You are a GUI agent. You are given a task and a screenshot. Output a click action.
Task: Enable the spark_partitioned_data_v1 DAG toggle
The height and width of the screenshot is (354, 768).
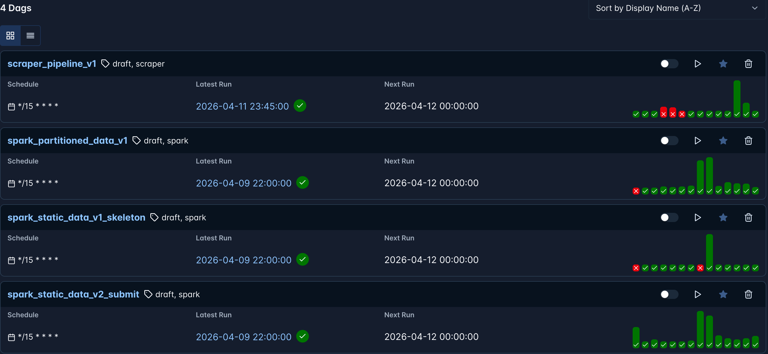click(669, 141)
